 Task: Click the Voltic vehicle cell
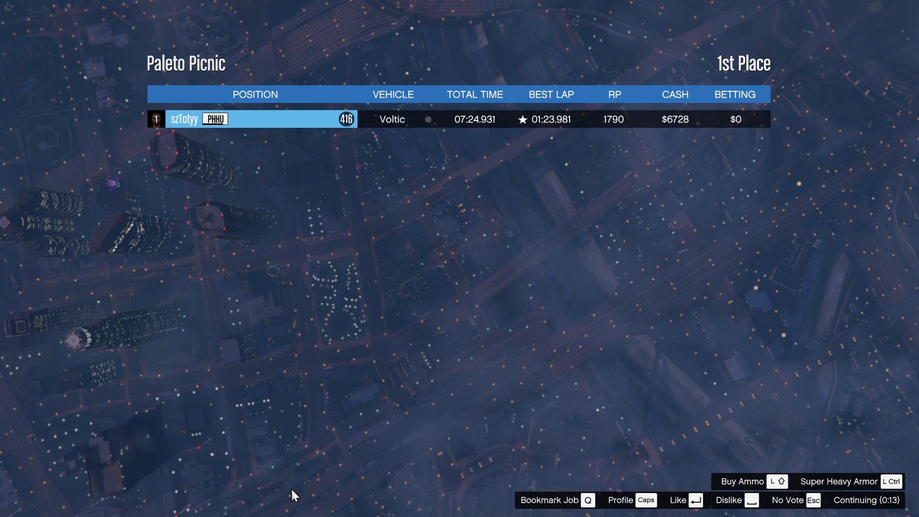[392, 120]
